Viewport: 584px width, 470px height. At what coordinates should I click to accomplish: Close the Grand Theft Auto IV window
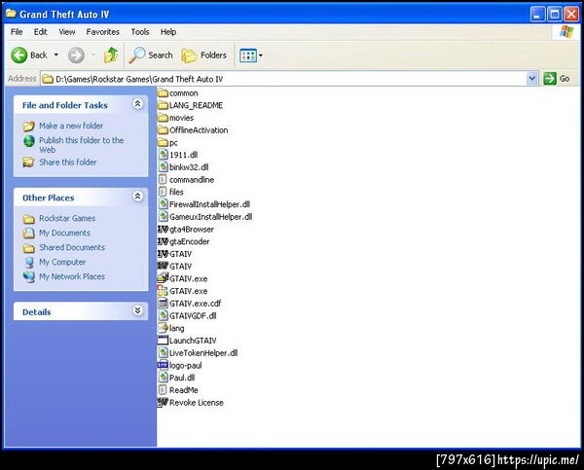(571, 15)
